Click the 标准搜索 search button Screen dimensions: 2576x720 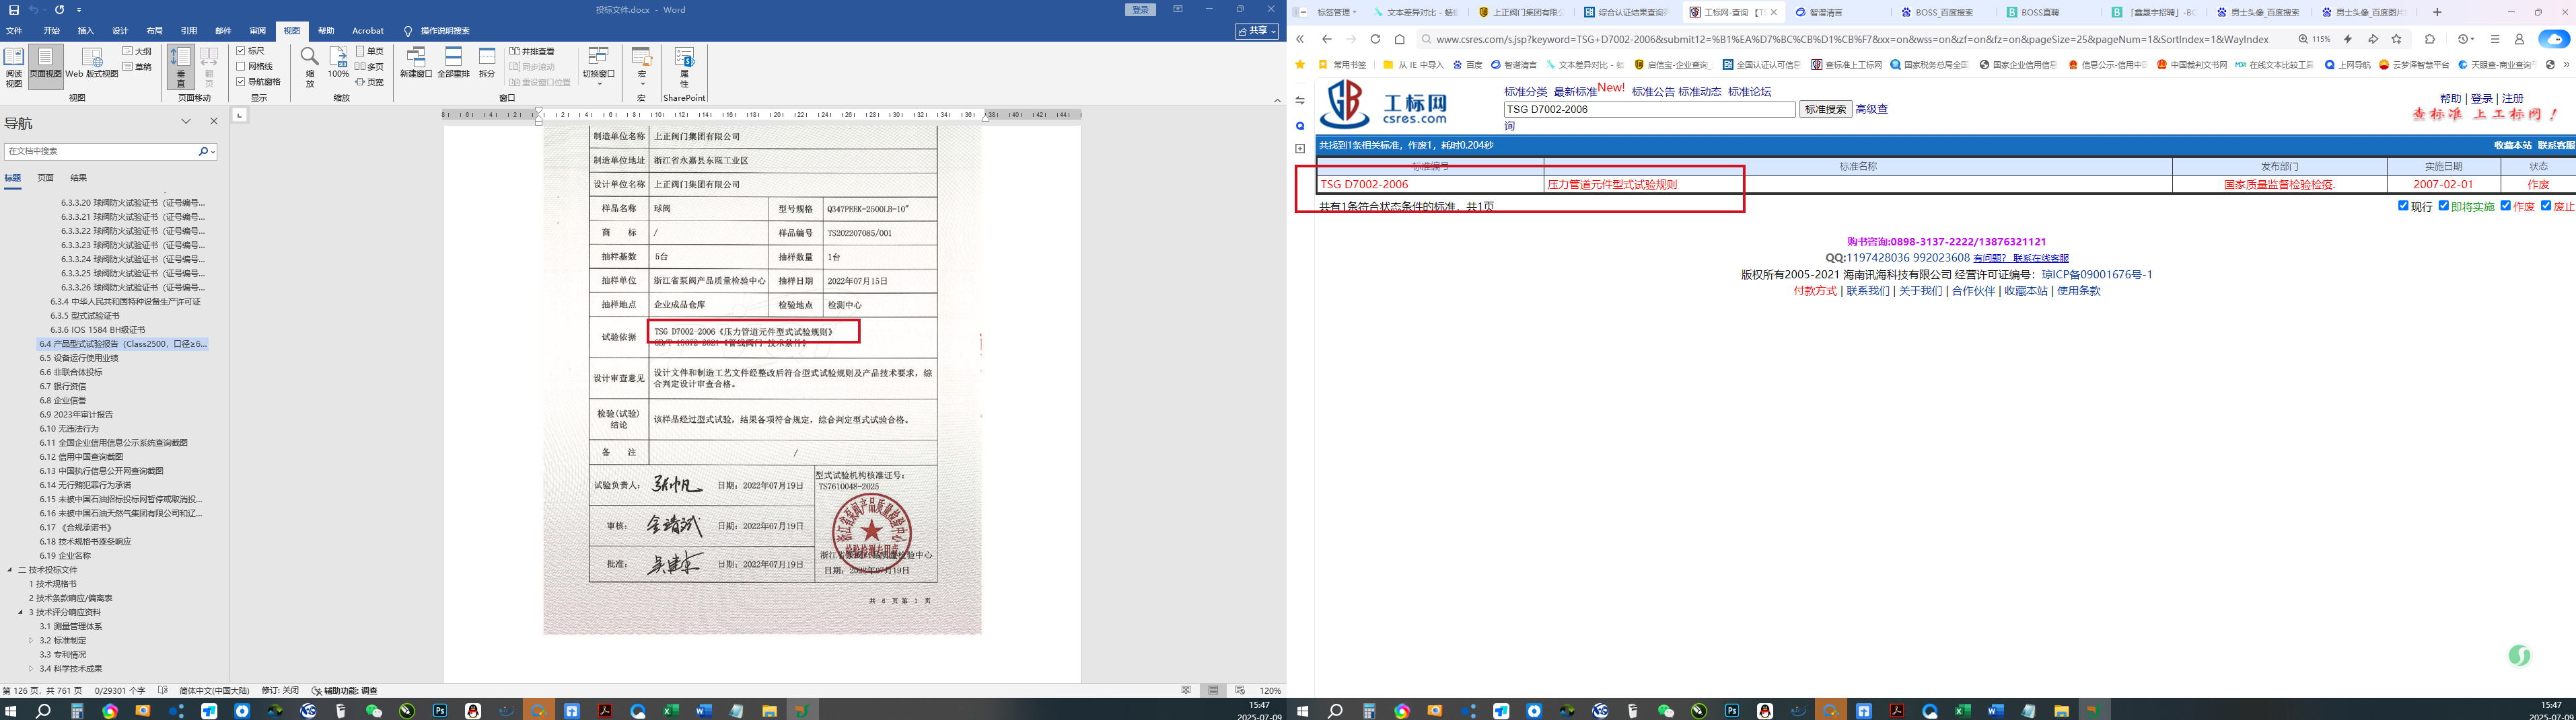(x=1826, y=109)
